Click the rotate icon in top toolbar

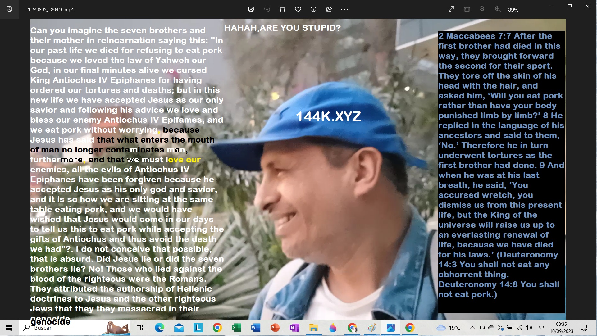pos(267,9)
